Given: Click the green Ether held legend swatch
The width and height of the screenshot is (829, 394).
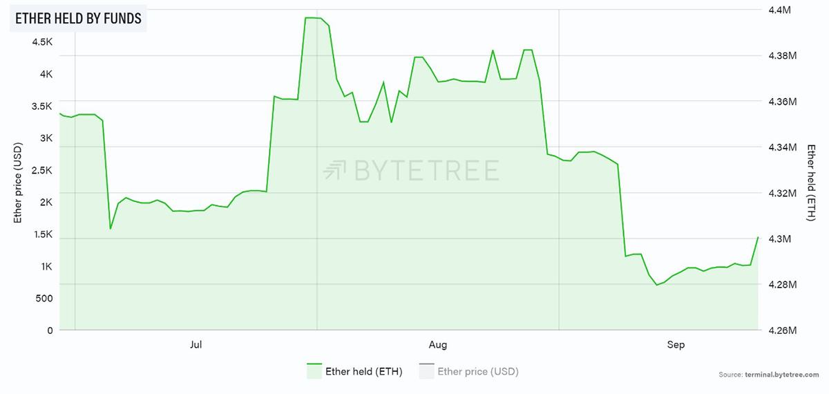Looking at the screenshot, I should tap(314, 371).
